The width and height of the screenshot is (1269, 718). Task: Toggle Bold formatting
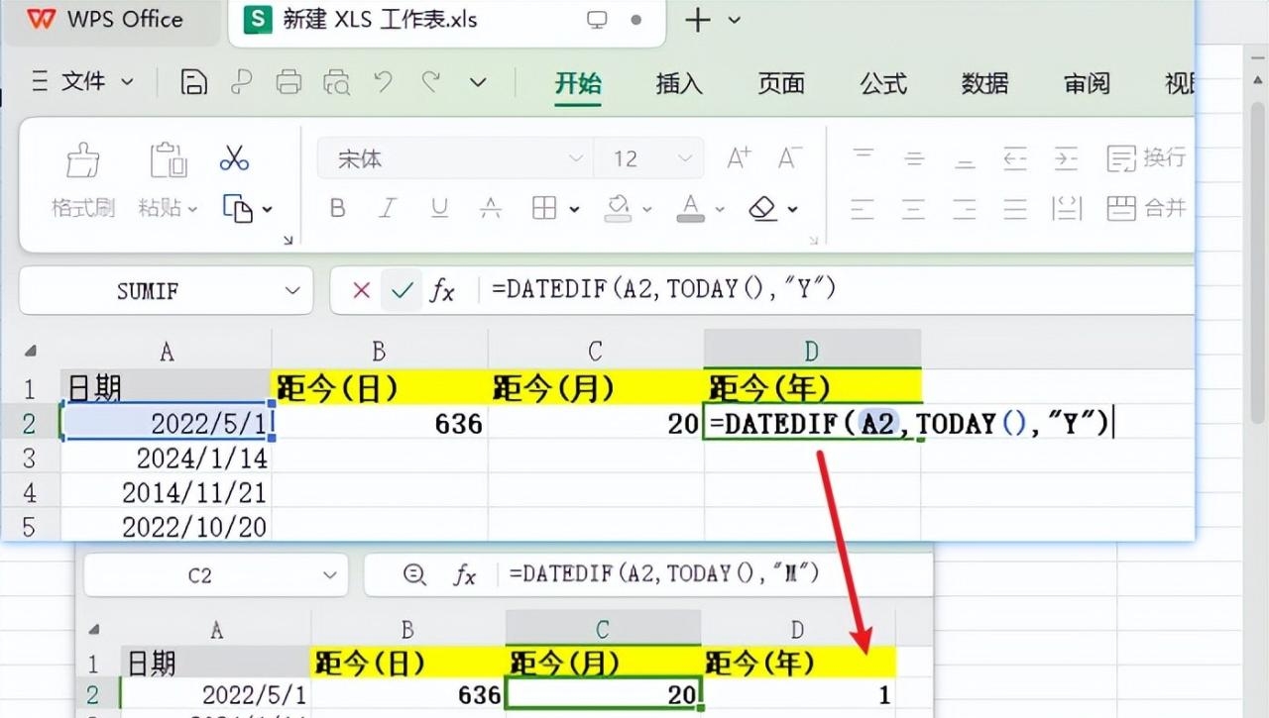[x=337, y=208]
